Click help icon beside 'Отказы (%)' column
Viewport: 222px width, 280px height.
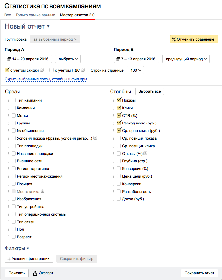tap(145, 153)
